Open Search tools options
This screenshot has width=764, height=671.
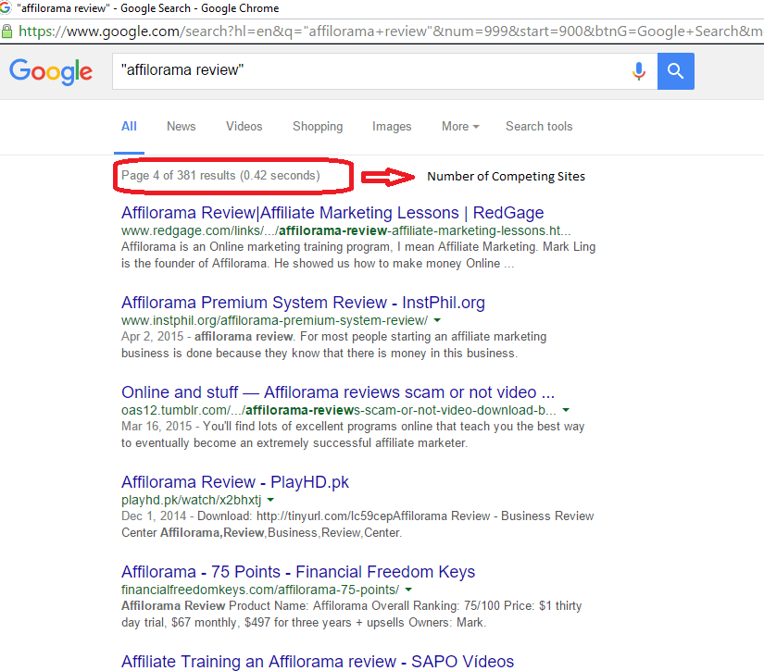click(x=539, y=127)
